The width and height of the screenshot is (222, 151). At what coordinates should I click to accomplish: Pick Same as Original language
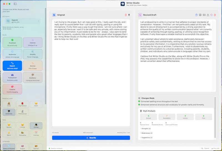tap(9, 147)
